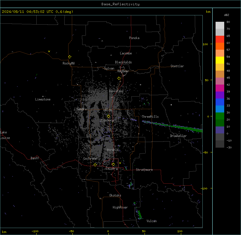The width and height of the screenshot is (241, 235).
Task: Click the blue 36 dBZ legend swatch
Action: click(x=220, y=102)
